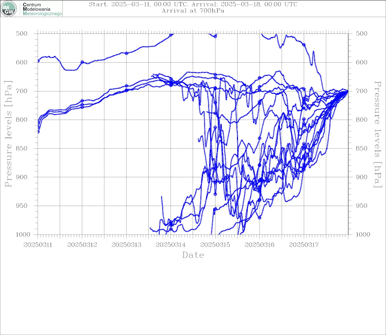Click right axis label 900
This screenshot has width=386, height=335.
[x=361, y=177]
